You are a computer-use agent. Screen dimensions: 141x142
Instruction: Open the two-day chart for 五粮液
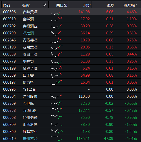click(x=57, y=110)
